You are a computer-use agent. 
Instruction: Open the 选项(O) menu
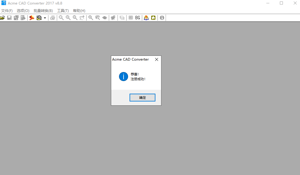pyautogui.click(x=23, y=11)
